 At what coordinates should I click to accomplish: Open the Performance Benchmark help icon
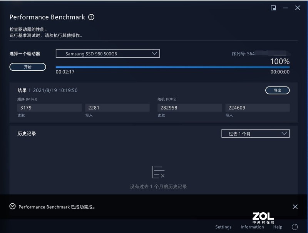tap(91, 17)
